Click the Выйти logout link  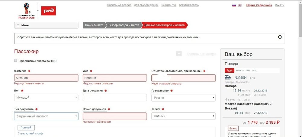click(280, 5)
